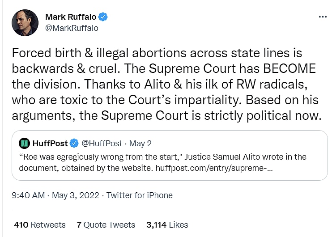Open the May 2 quoted tweet date
Screen dimensions: 332x237
pyautogui.click(x=140, y=144)
